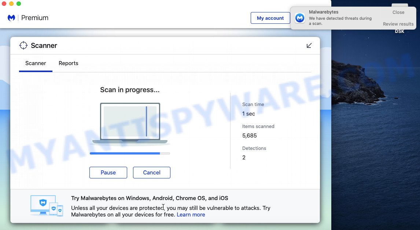The width and height of the screenshot is (420, 230).
Task: Click the multi-device shield illustration in the banner
Action: [x=46, y=206]
